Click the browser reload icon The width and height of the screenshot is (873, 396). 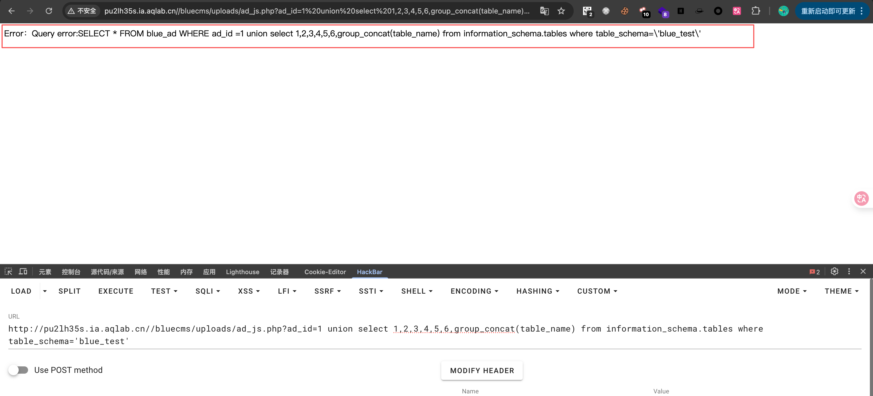pos(49,11)
